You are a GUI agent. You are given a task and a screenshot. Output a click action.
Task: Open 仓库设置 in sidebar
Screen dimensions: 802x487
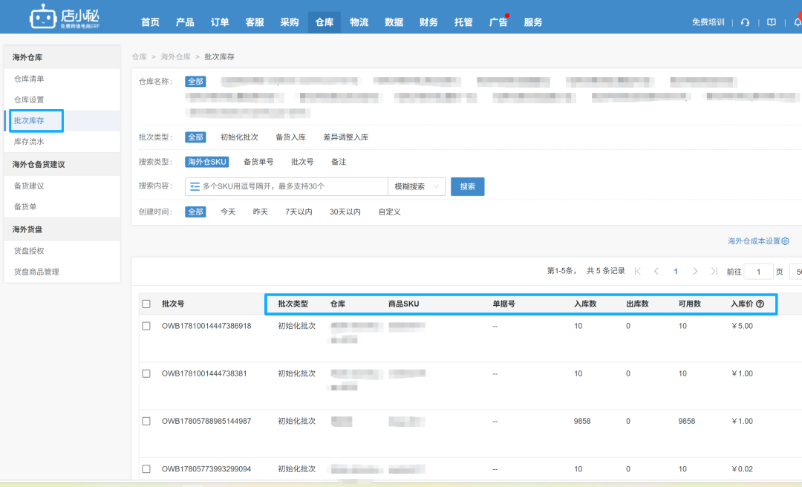[29, 99]
